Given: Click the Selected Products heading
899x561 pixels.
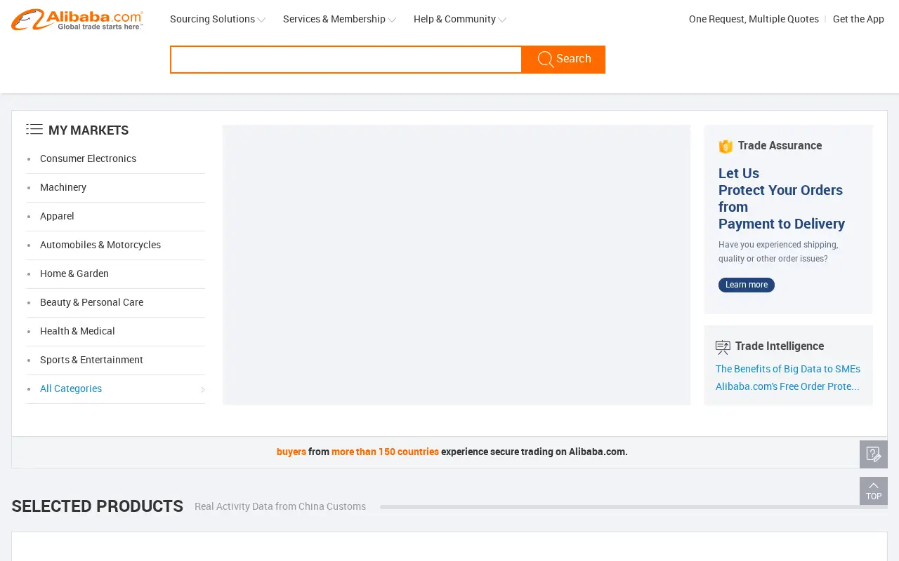Looking at the screenshot, I should (x=98, y=506).
